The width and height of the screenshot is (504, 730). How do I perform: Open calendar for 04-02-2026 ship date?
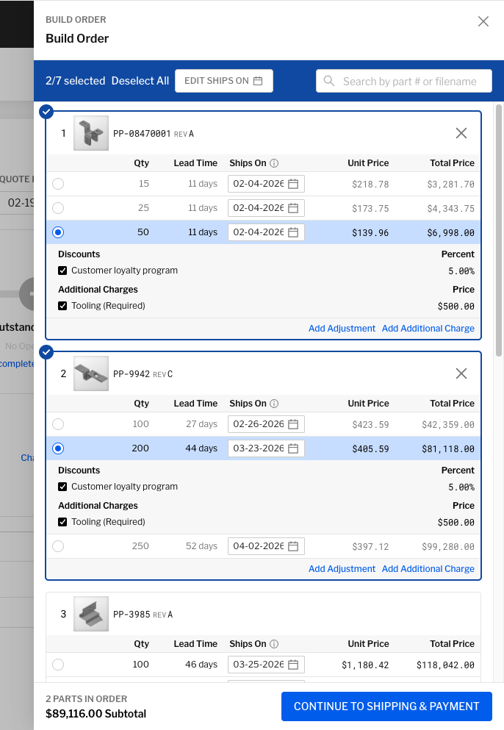click(x=293, y=546)
